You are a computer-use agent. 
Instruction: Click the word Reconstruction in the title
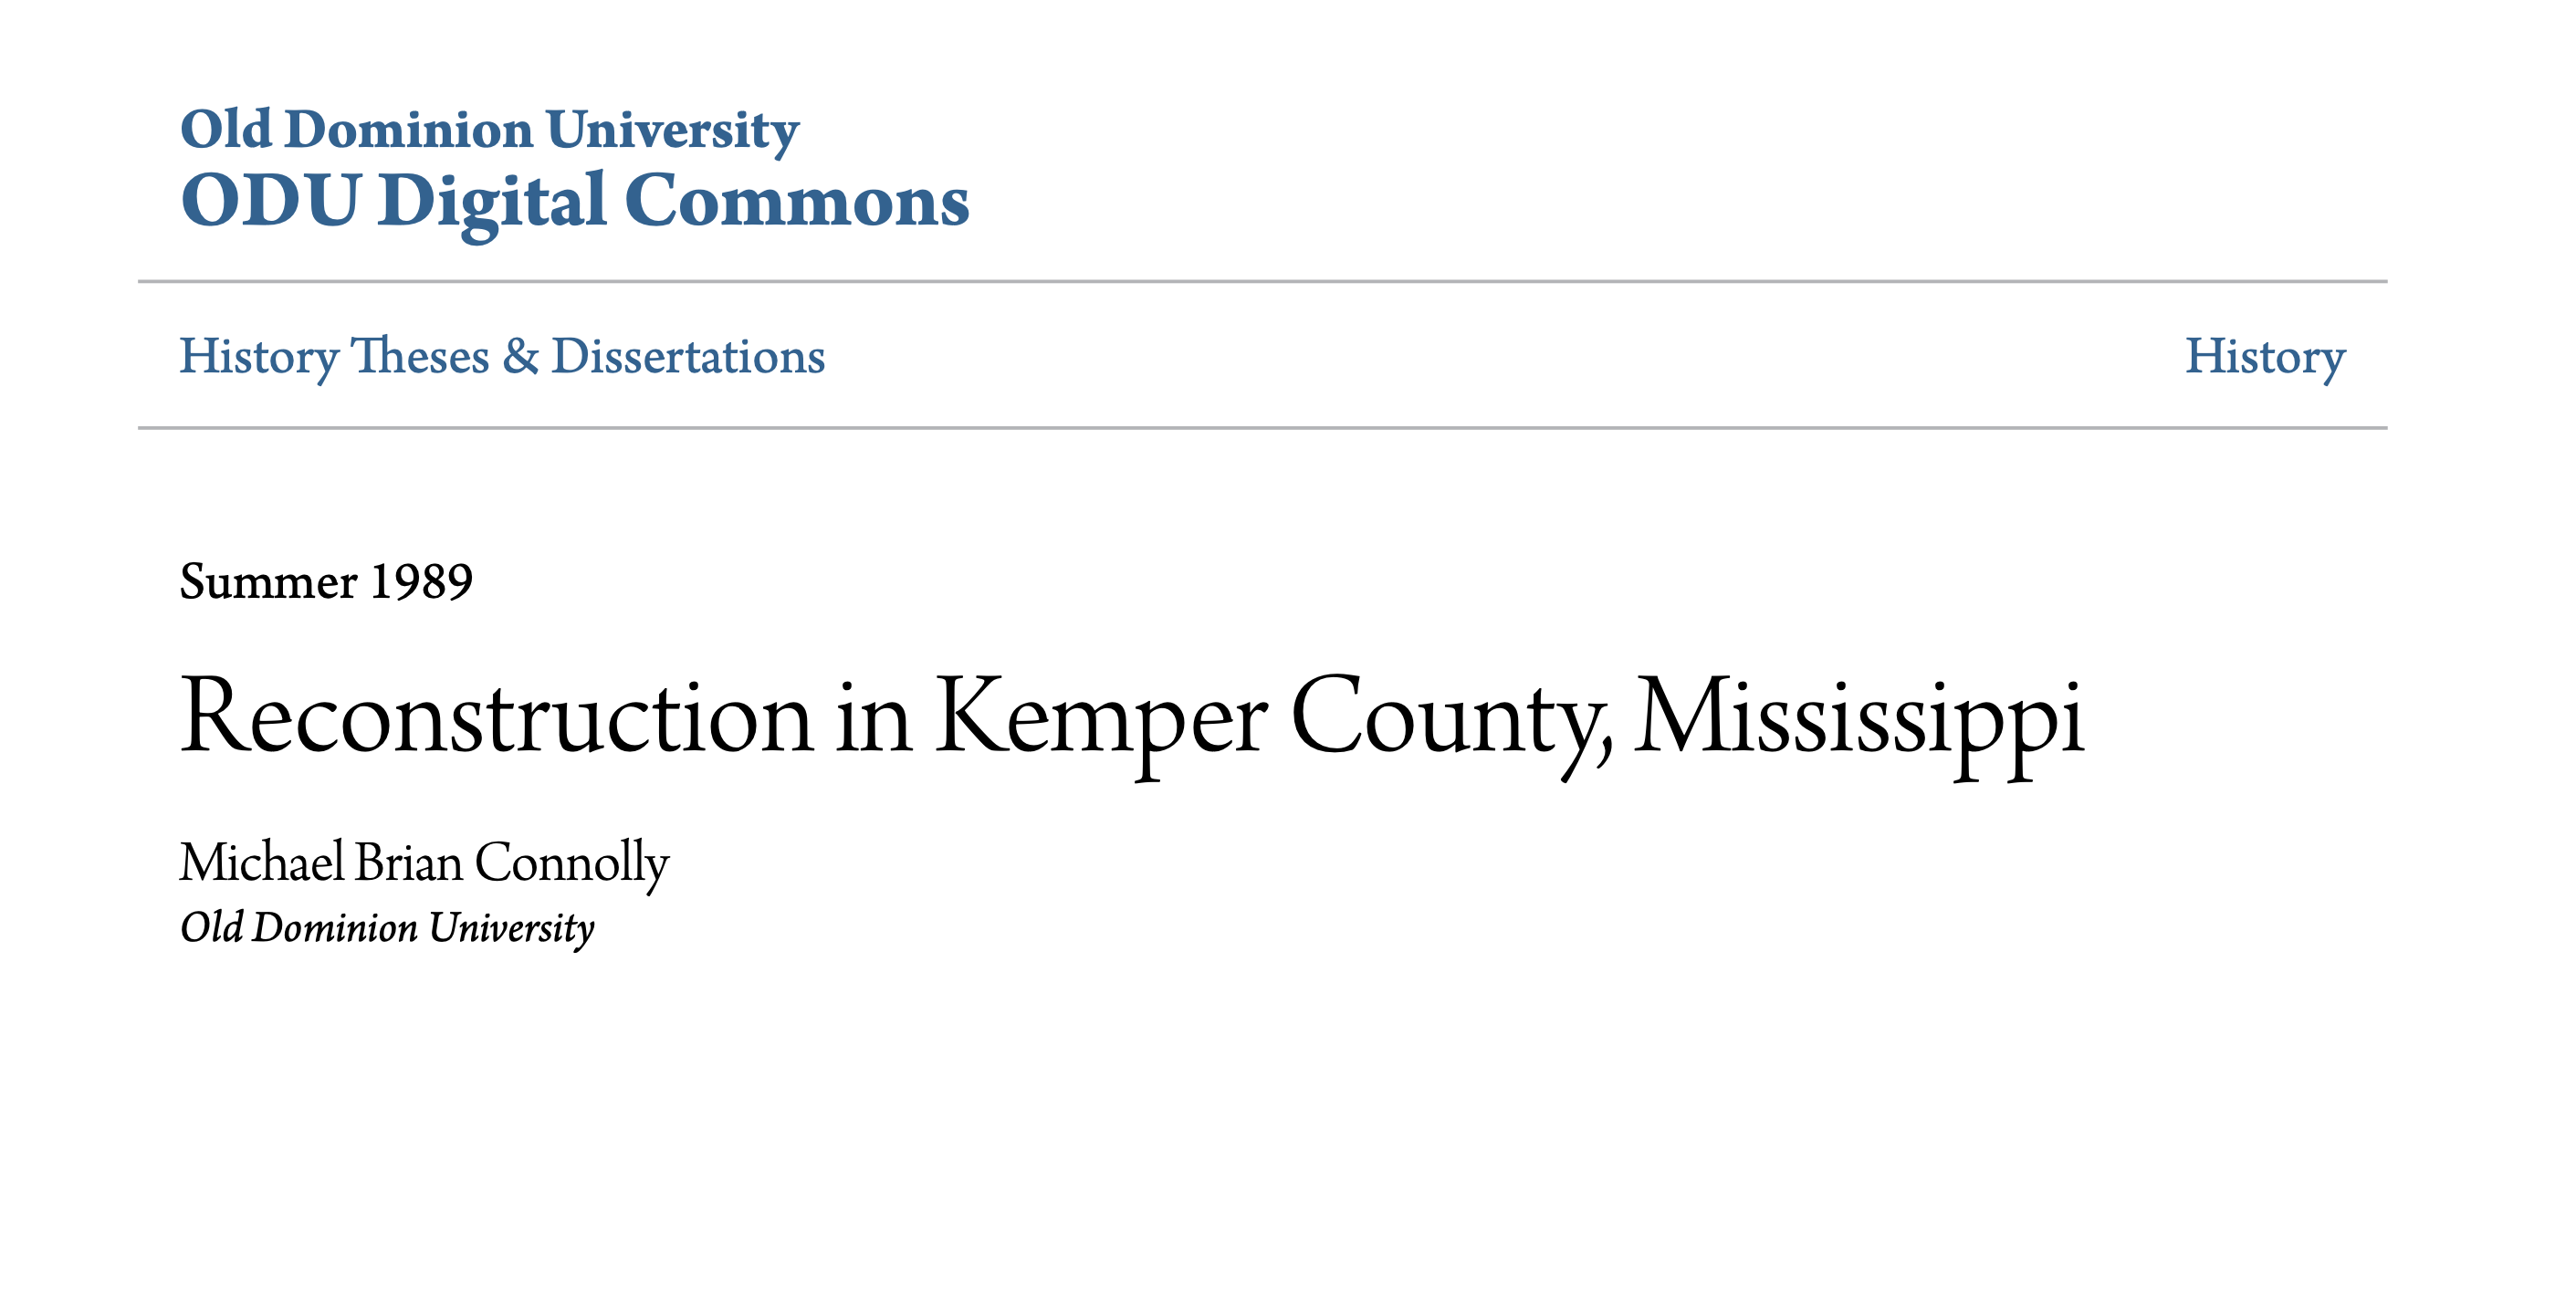497,716
